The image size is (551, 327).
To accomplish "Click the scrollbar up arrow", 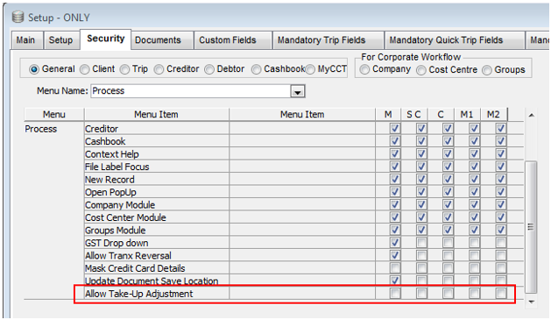I will click(x=532, y=115).
